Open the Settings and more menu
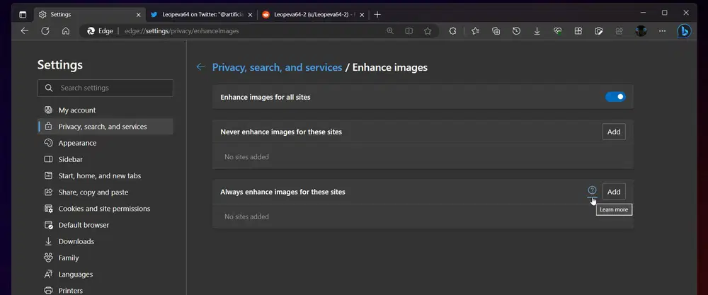708x295 pixels. 662,31
